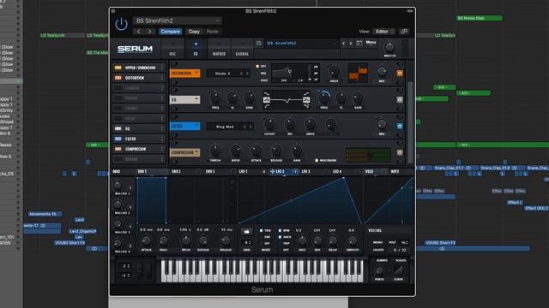
Task: Click the Serum logo
Action: tap(135, 49)
